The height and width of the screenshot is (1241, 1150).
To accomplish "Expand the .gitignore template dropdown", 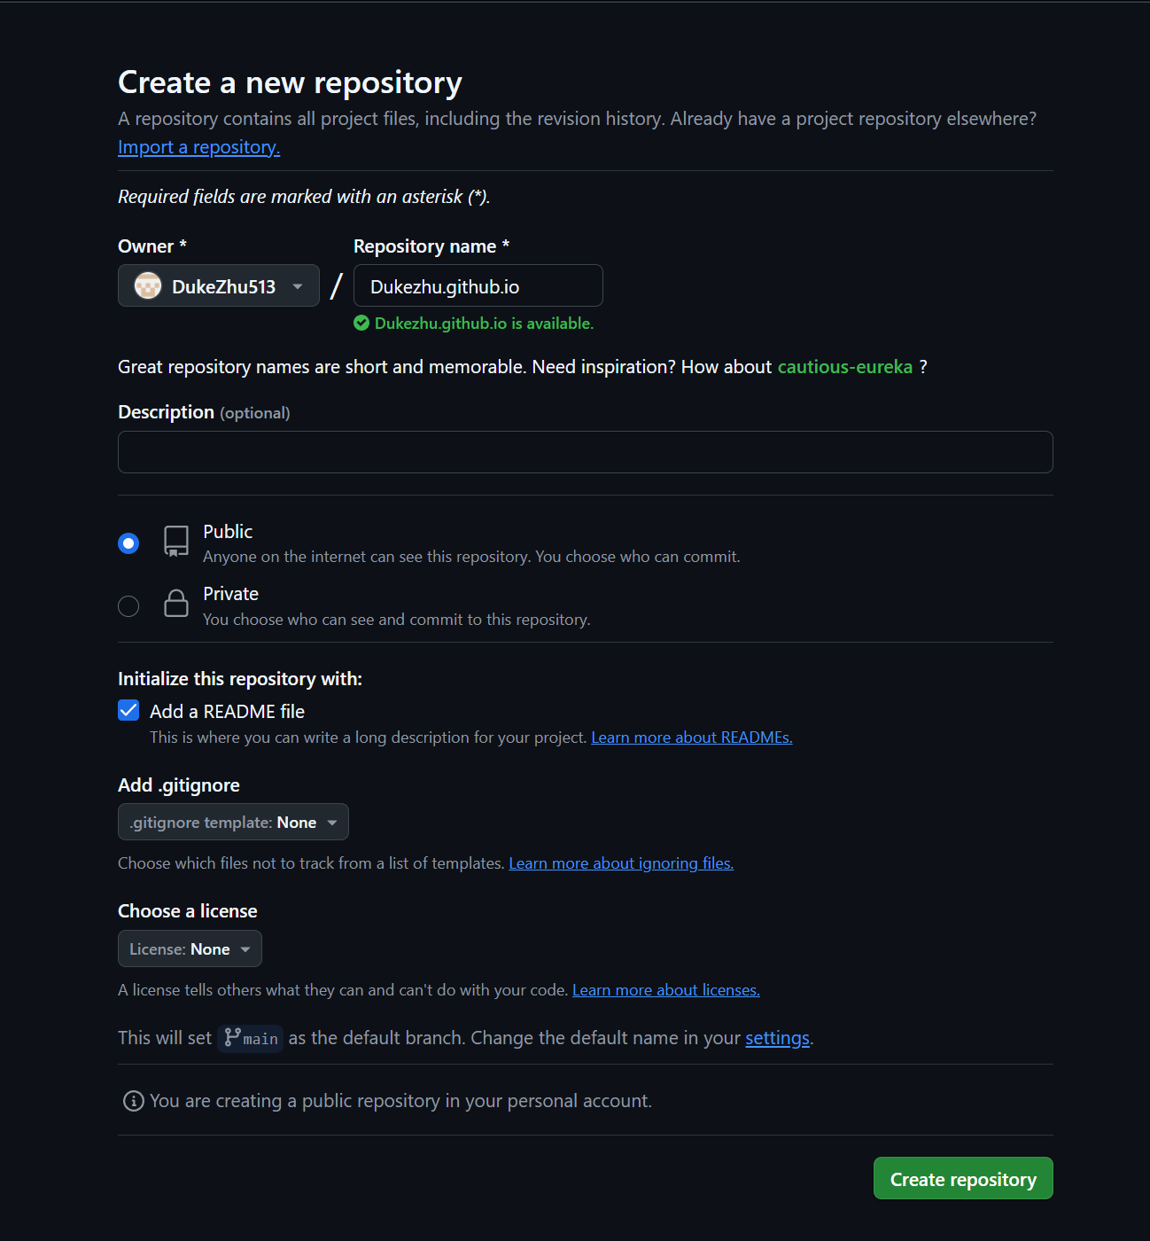I will 233,823.
